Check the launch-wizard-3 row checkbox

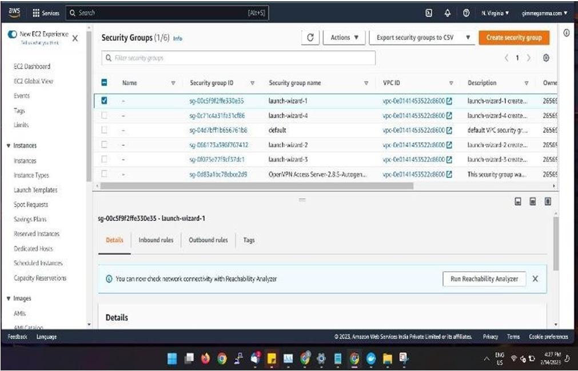click(x=104, y=159)
